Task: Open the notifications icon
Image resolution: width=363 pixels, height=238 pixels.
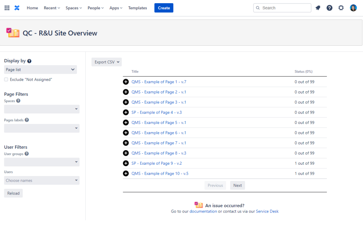Action: (x=318, y=8)
